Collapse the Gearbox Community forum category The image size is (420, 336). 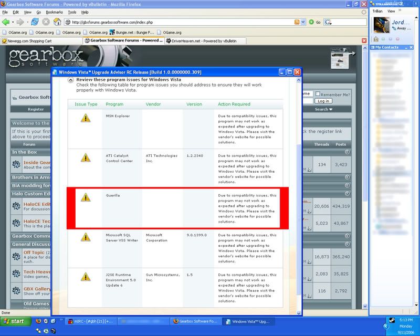(347, 236)
